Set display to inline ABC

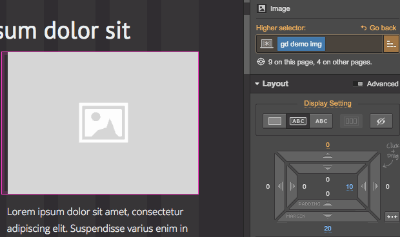[321, 121]
